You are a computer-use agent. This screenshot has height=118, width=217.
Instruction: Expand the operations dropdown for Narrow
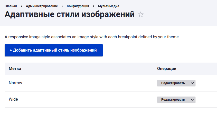(192, 83)
